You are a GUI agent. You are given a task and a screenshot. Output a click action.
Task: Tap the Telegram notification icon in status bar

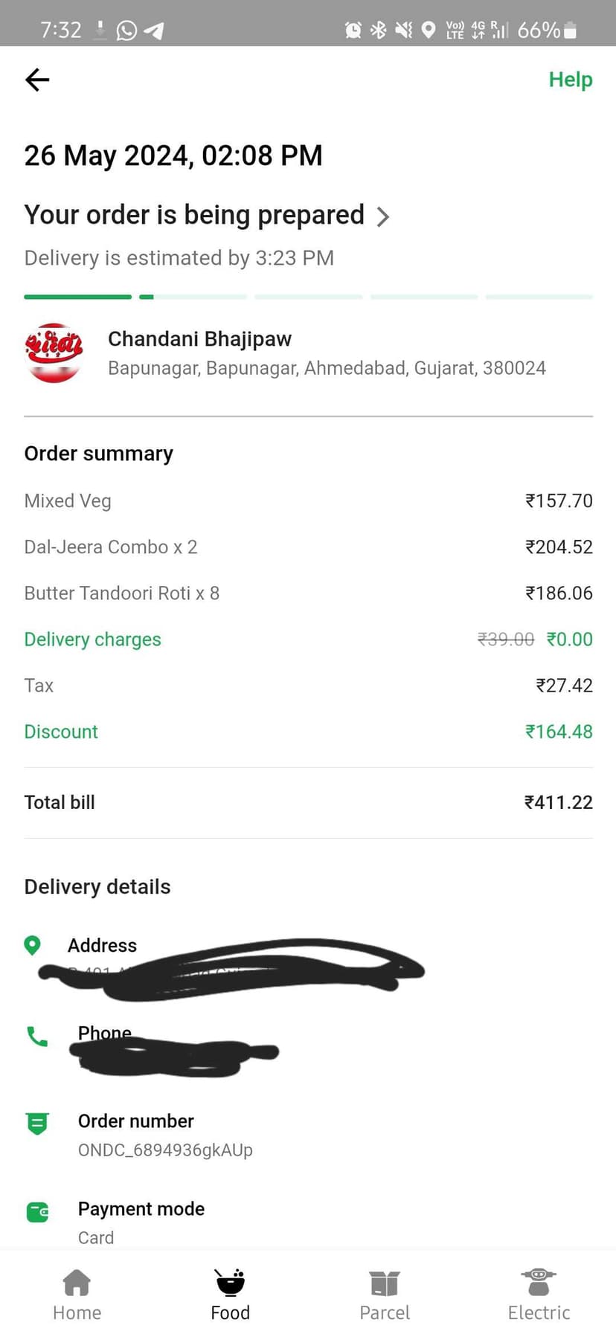pyautogui.click(x=153, y=30)
